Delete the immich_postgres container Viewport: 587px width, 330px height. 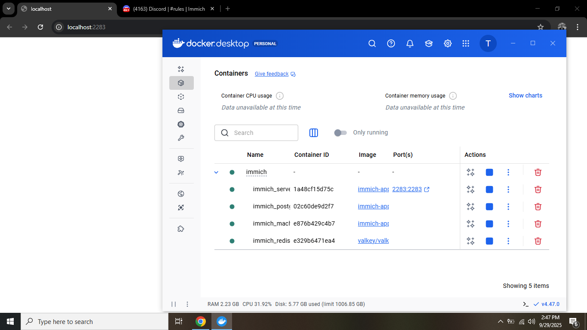[x=538, y=207]
